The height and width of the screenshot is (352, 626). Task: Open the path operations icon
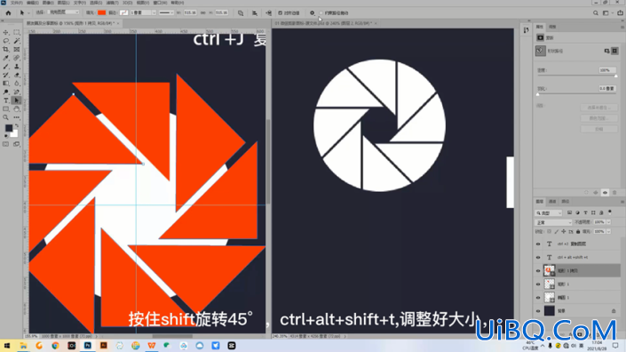click(x=241, y=12)
